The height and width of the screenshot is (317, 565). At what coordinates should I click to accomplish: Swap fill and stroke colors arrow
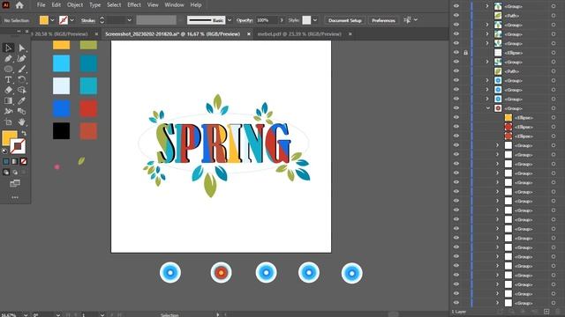pos(24,133)
